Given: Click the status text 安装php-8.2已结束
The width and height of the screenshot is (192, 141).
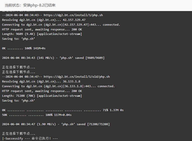Looking at the screenshot, I should (x=39, y=5).
